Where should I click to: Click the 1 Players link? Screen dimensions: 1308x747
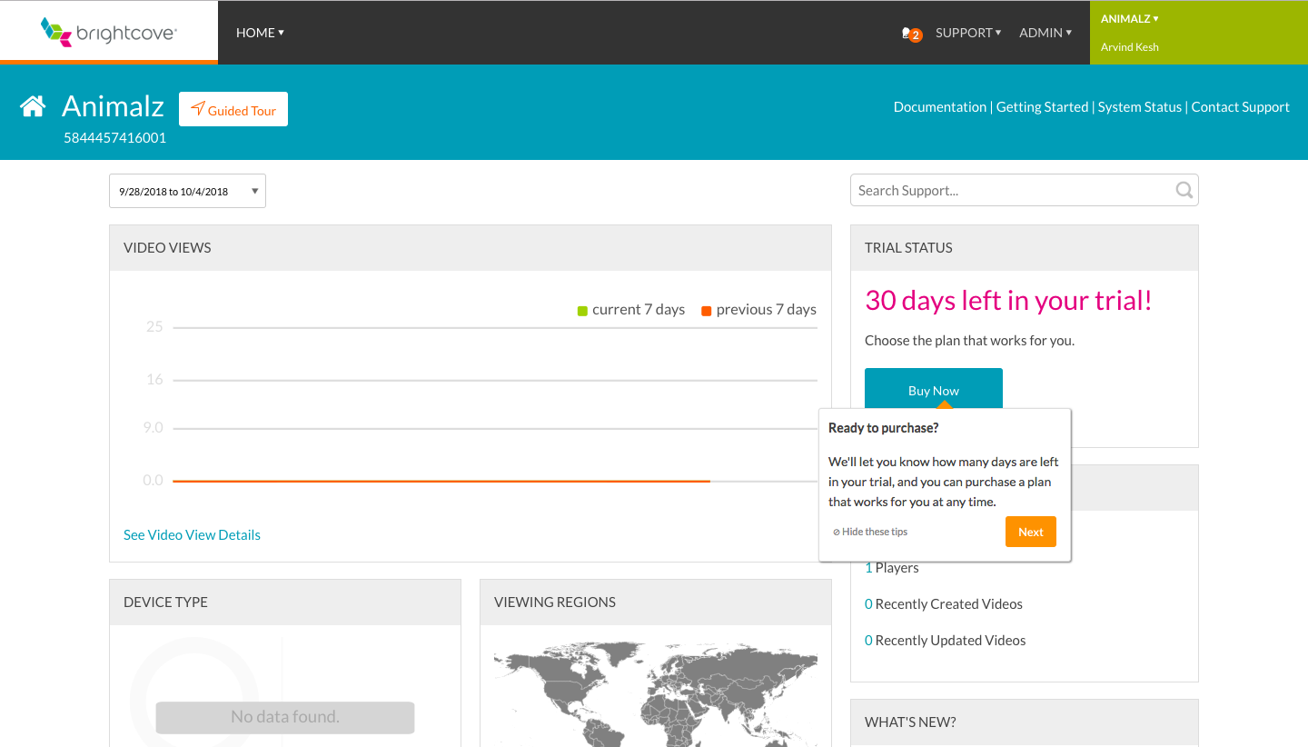pyautogui.click(x=892, y=567)
